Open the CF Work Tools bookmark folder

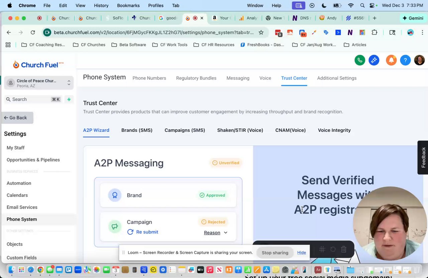point(170,45)
